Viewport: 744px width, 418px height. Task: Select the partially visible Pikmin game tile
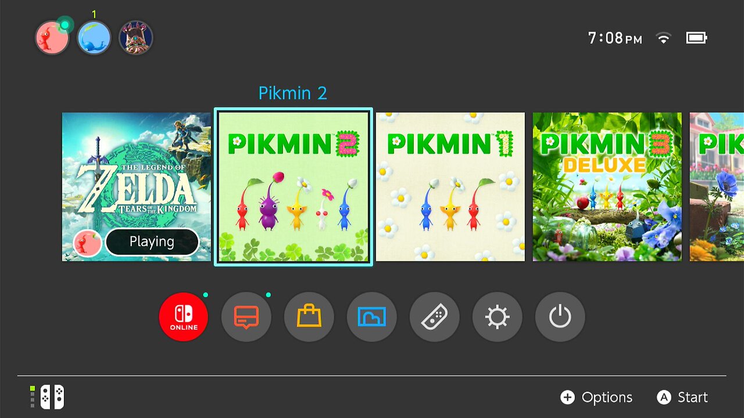[x=717, y=187]
